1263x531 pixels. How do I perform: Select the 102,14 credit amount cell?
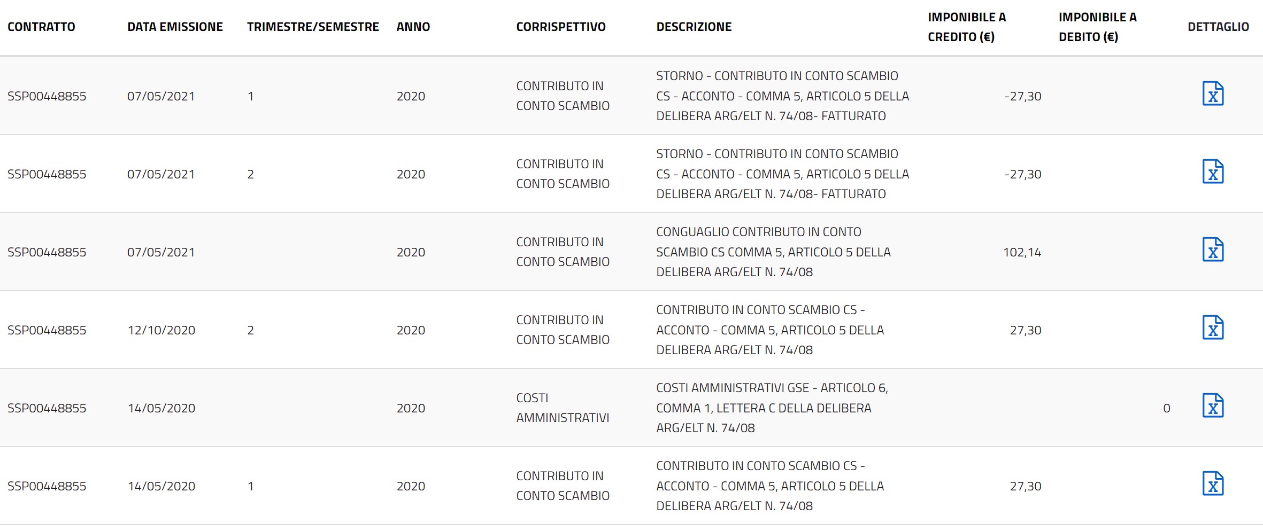[x=1022, y=252]
